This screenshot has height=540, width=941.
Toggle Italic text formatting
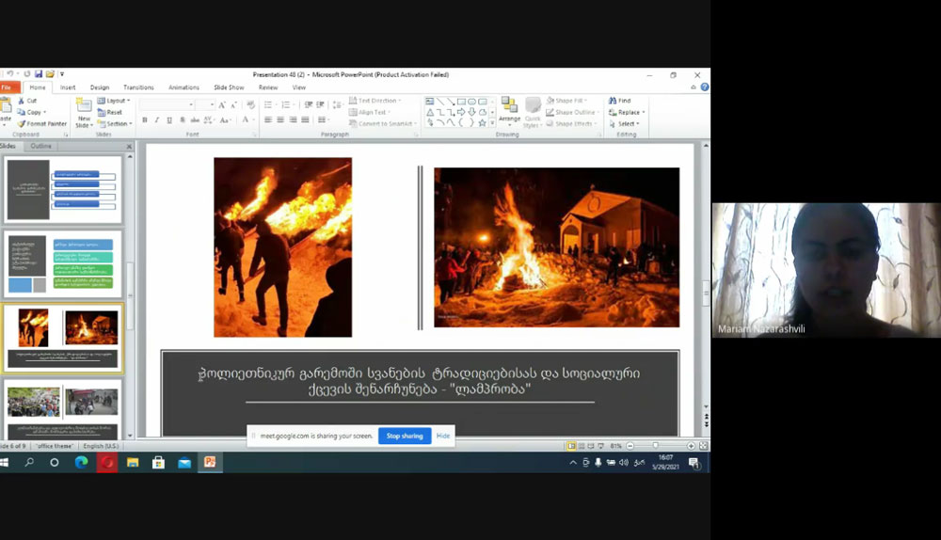click(157, 120)
